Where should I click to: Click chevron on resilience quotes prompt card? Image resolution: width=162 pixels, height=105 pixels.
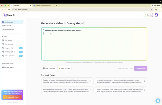91,81
